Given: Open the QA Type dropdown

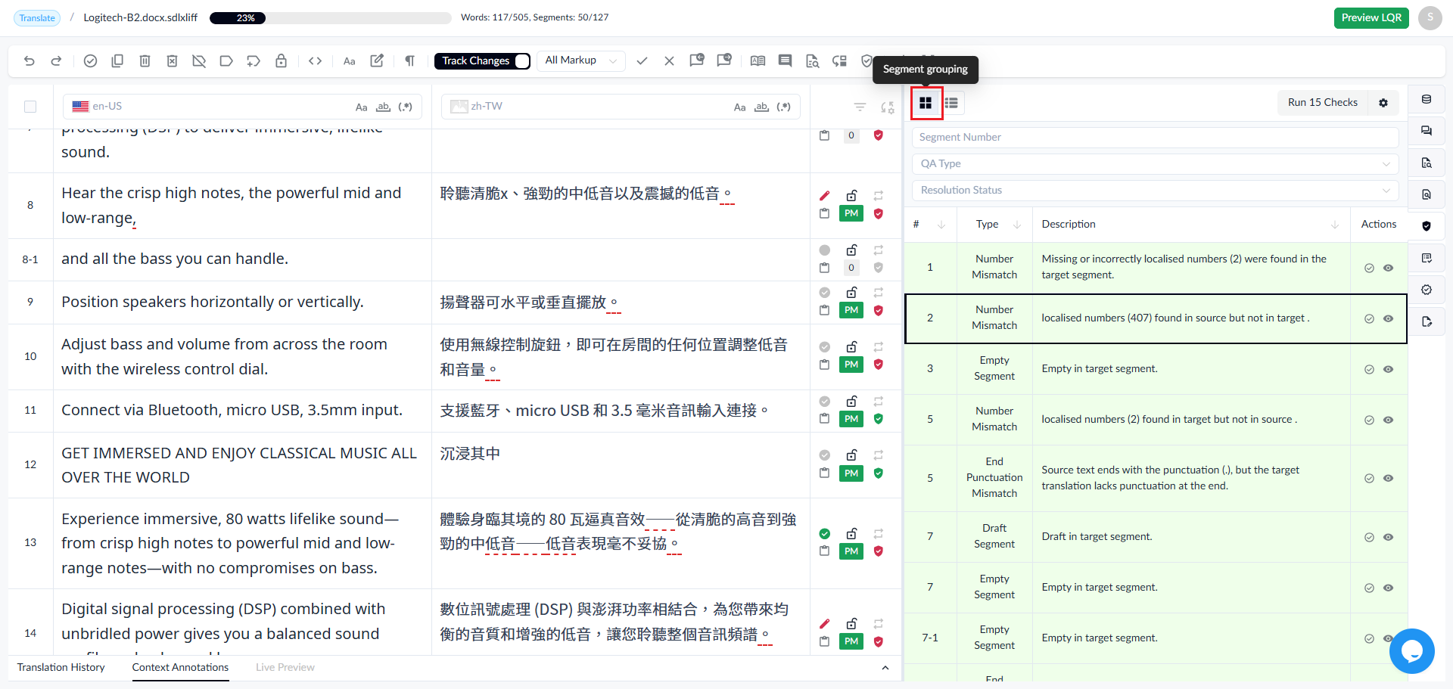Looking at the screenshot, I should (x=1155, y=163).
